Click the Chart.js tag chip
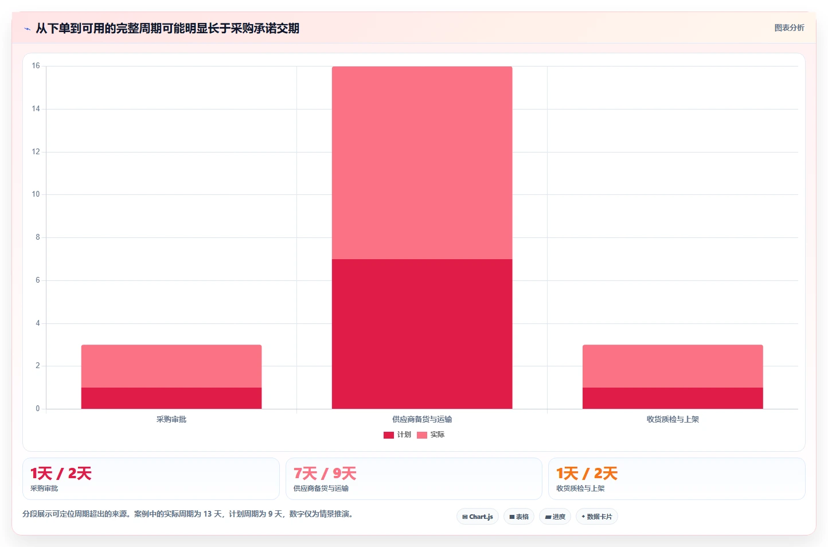 tap(478, 517)
